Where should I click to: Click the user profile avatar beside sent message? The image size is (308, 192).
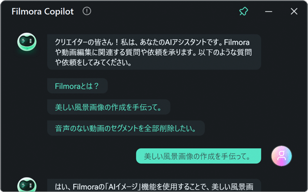pyautogui.click(x=281, y=156)
